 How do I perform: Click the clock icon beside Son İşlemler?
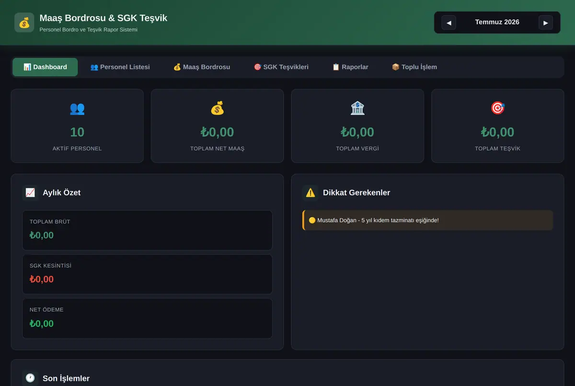(30, 378)
